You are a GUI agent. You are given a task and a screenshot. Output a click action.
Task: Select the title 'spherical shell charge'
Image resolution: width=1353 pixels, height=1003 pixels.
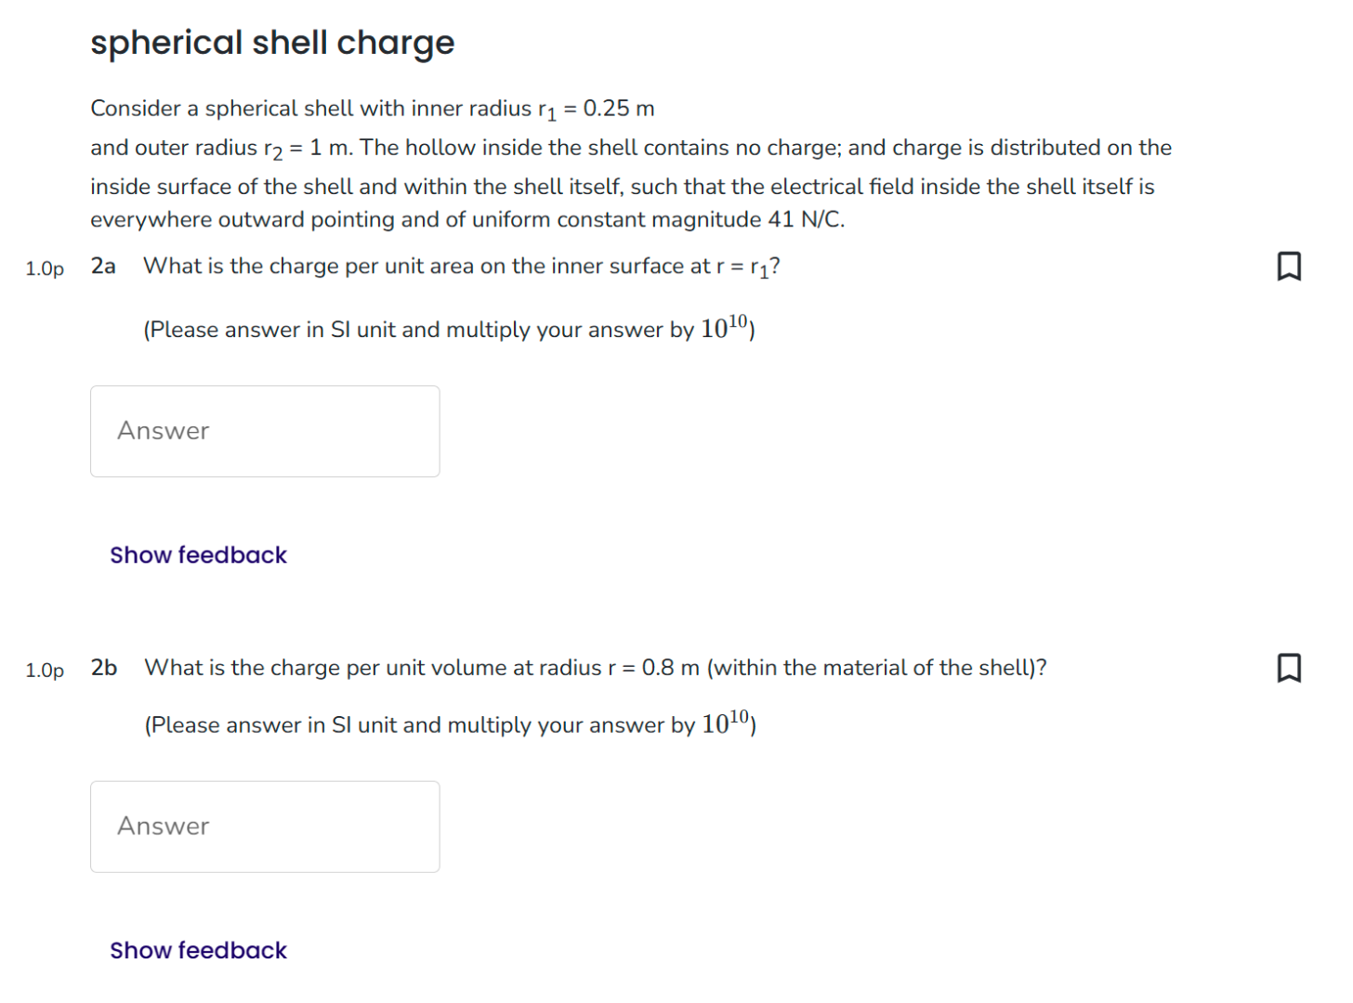tap(272, 42)
